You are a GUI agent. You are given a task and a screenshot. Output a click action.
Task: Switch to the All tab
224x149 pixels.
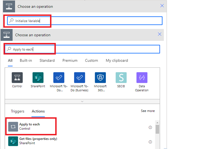click(10, 61)
